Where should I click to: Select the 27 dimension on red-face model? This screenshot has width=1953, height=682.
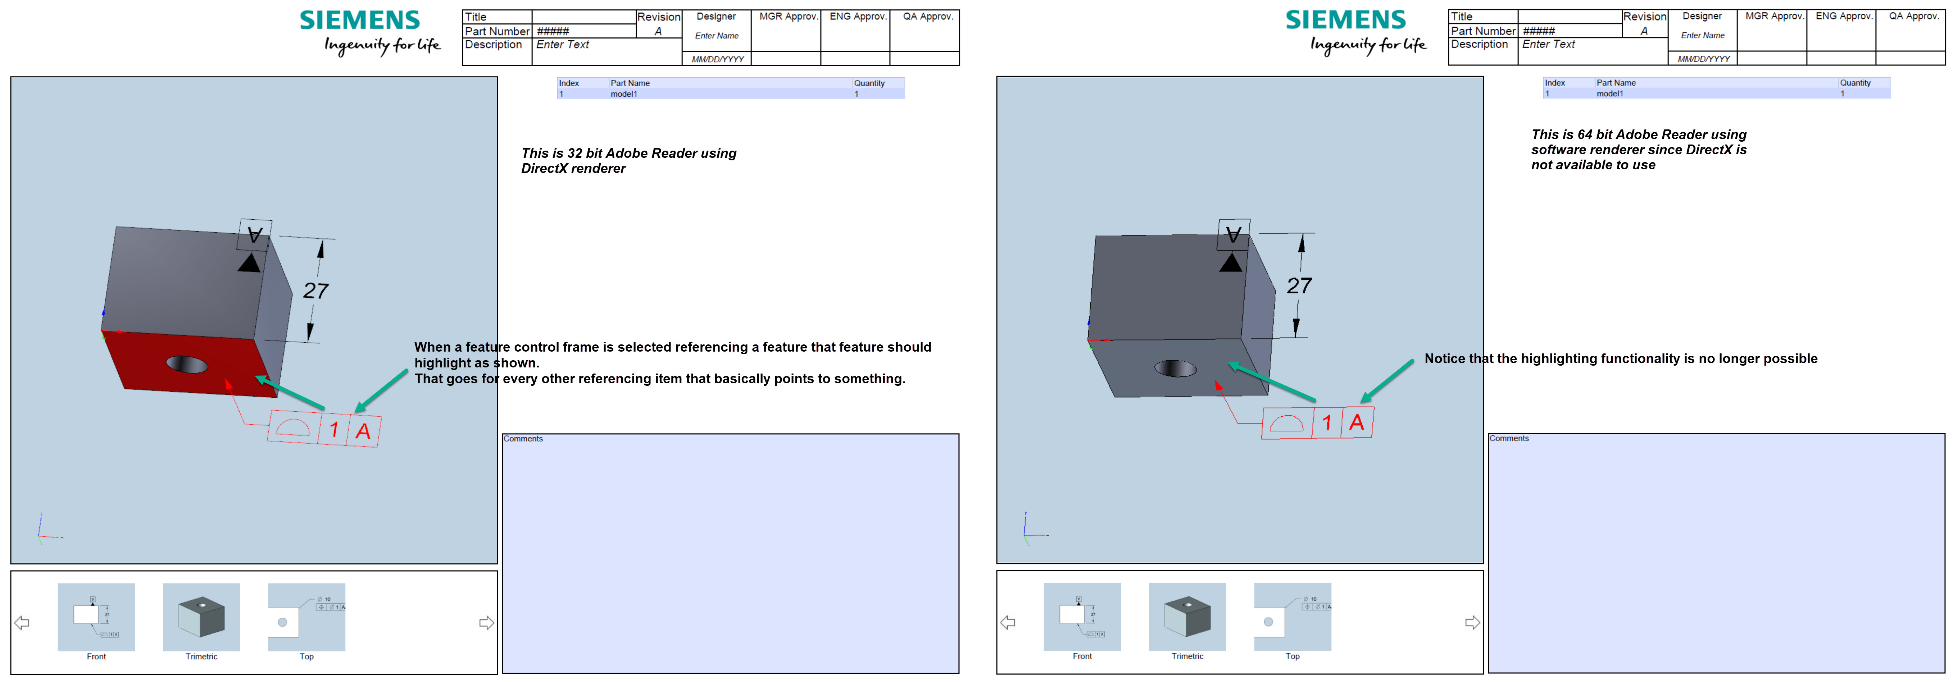[x=315, y=291]
